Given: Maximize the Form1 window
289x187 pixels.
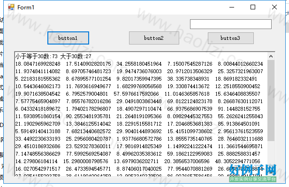Looking at the screenshot, I should (x=253, y=7).
